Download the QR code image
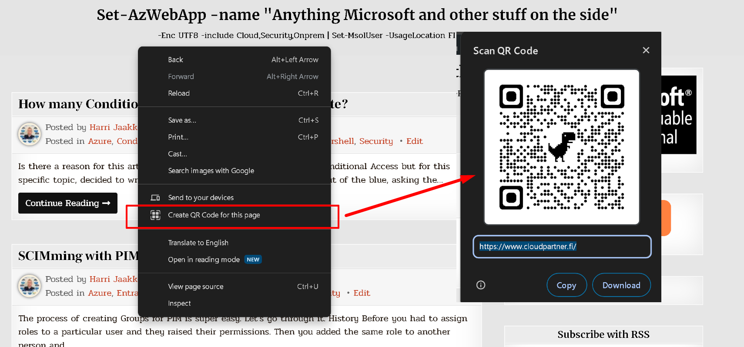The image size is (744, 347). coord(621,285)
